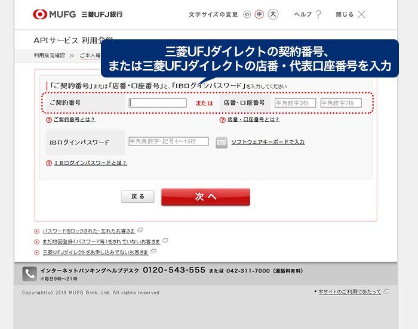
Task: Open 本サイトのご利用にあたって link
Action: (350, 291)
